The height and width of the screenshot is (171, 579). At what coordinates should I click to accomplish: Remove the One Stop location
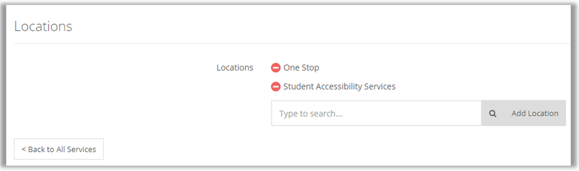[x=276, y=67]
